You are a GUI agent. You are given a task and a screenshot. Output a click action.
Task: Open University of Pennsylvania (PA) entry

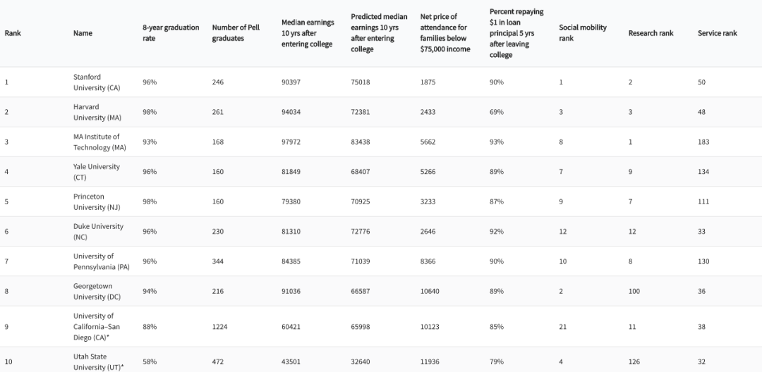pyautogui.click(x=100, y=261)
